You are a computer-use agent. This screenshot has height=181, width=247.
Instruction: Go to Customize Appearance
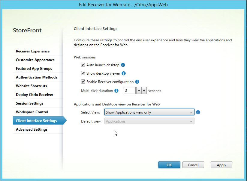click(x=38, y=60)
